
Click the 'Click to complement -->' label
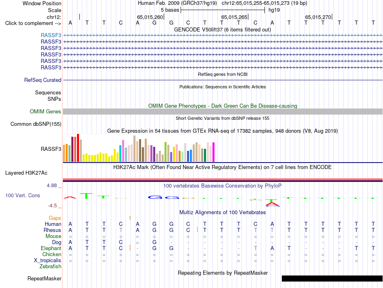[33, 23]
